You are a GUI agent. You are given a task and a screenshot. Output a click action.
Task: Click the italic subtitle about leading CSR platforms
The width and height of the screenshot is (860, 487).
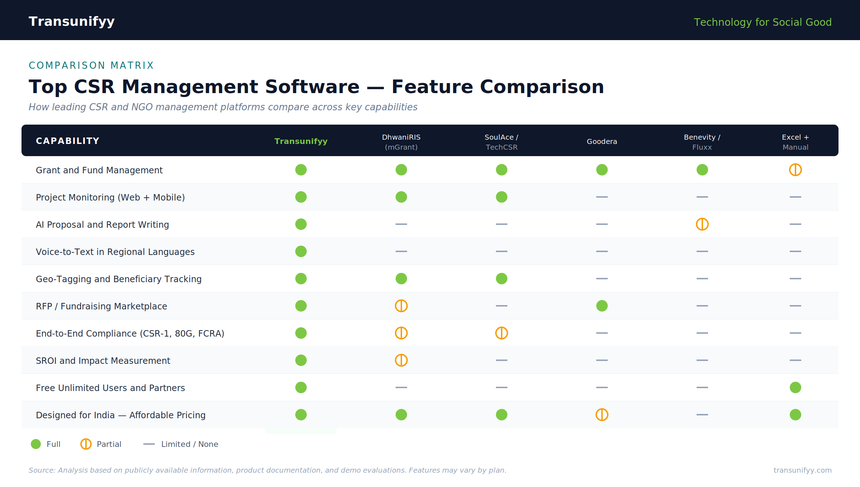tap(223, 107)
